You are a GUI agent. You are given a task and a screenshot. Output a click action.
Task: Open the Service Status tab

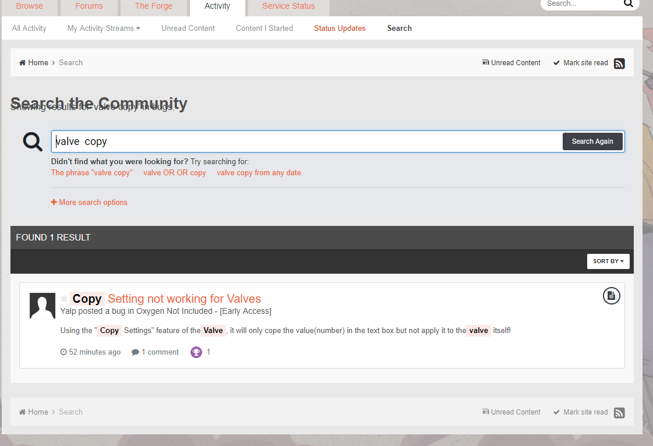(288, 6)
